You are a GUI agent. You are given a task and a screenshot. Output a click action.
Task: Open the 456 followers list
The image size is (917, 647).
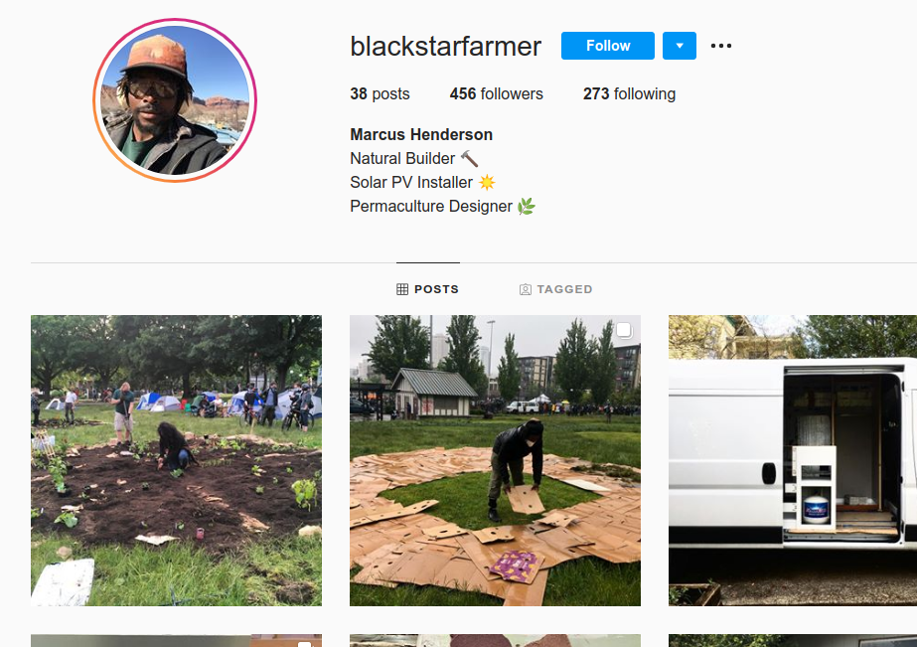(x=496, y=93)
